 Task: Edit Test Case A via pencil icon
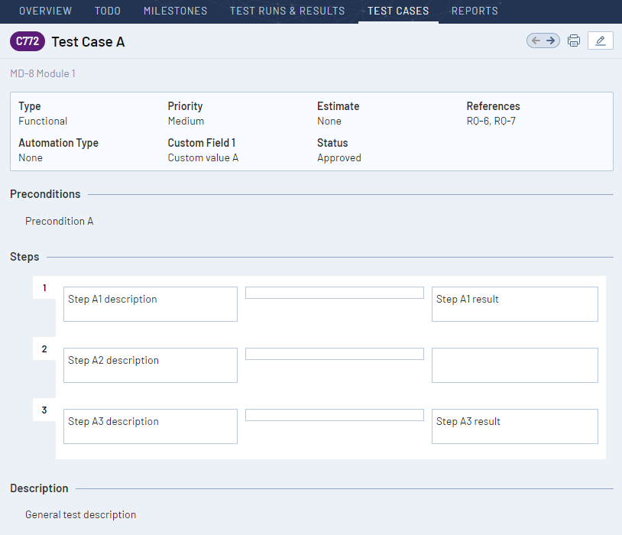[x=600, y=41]
